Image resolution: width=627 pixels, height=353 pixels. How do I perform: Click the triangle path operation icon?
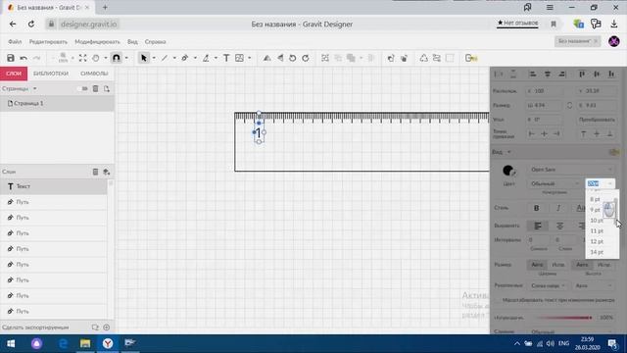click(423, 58)
